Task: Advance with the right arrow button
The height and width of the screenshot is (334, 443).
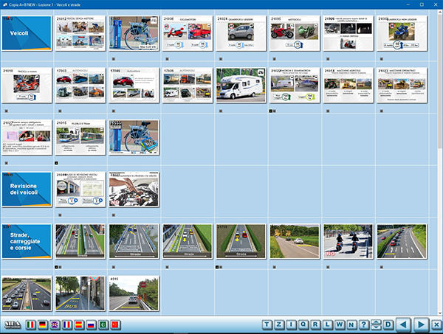Action: 421,324
